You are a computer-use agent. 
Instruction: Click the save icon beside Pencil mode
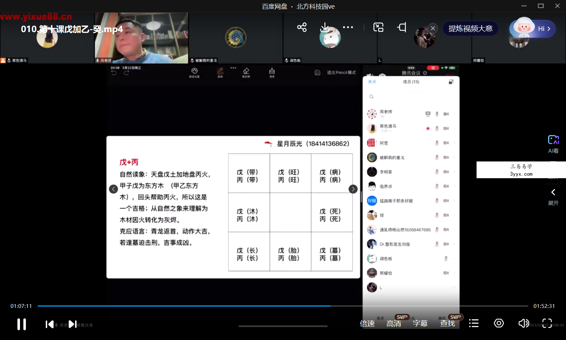point(317,73)
